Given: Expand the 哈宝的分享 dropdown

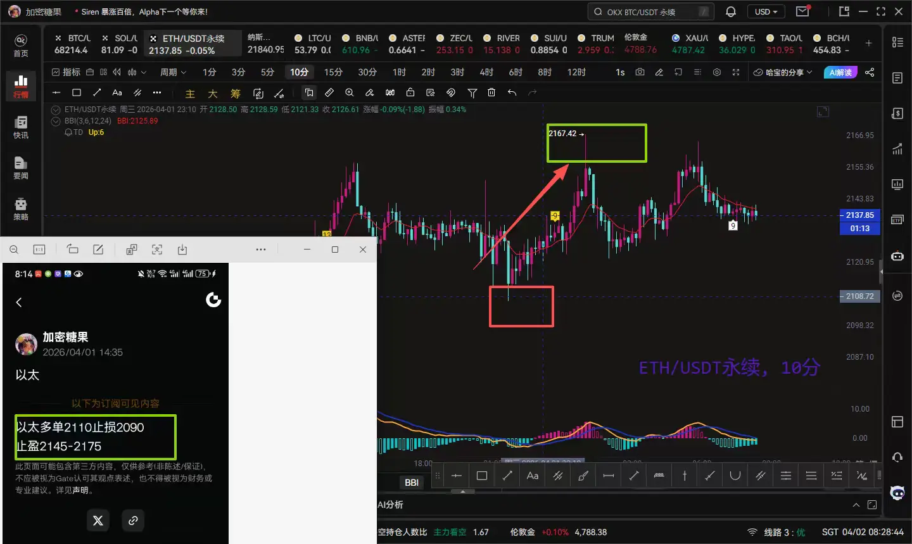Looking at the screenshot, I should pyautogui.click(x=783, y=72).
